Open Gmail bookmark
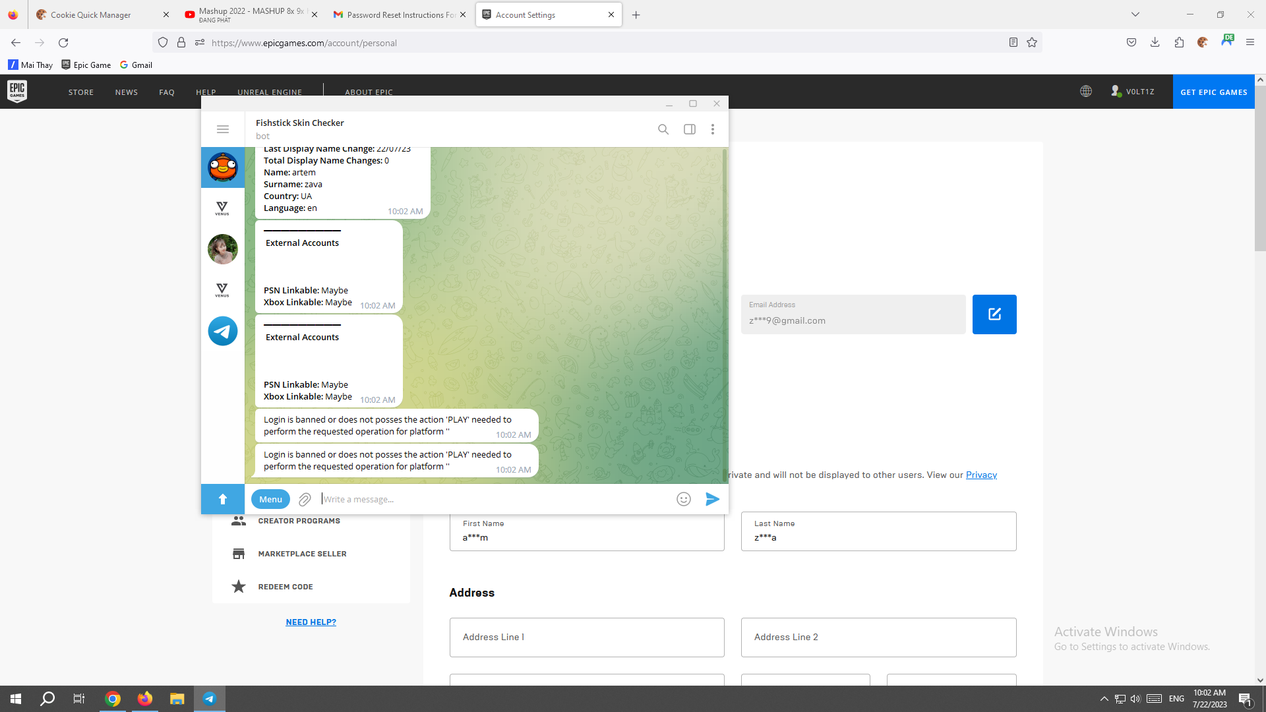1266x712 pixels. (x=136, y=65)
